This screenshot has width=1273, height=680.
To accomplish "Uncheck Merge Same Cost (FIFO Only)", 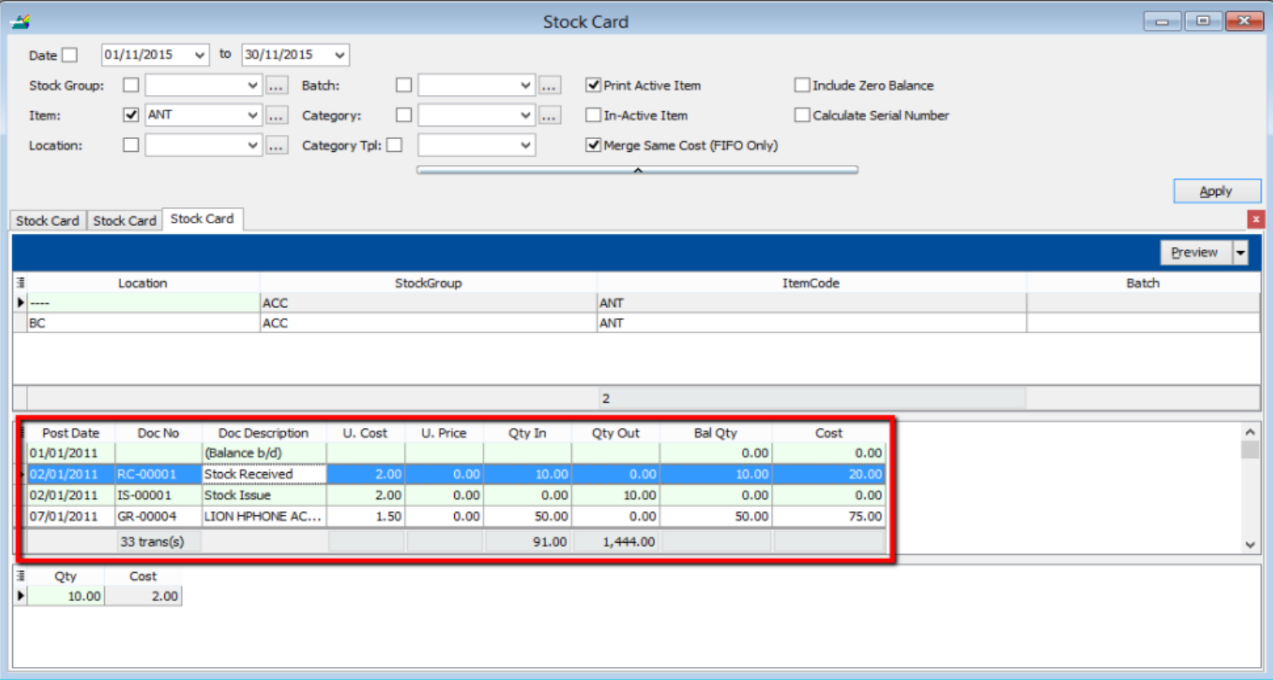I will tap(594, 145).
